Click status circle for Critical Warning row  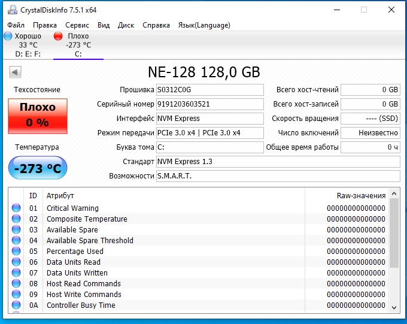coord(16,208)
